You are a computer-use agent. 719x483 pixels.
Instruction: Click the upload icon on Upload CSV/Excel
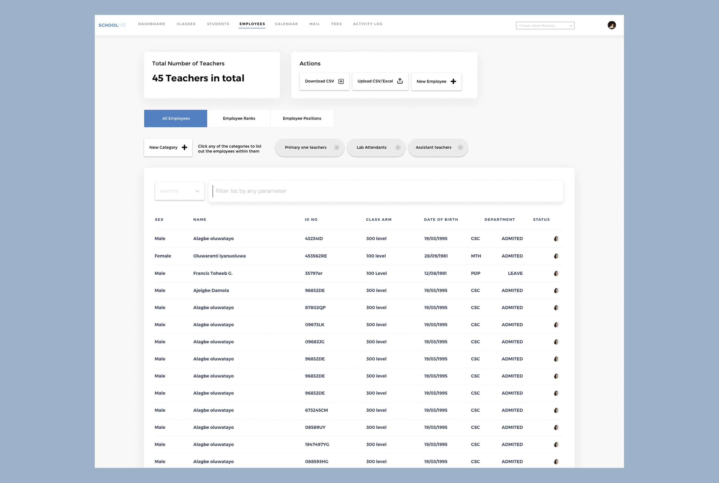(400, 81)
